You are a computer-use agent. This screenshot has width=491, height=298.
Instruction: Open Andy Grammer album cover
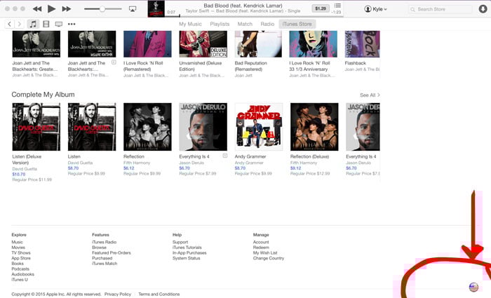pyautogui.click(x=259, y=127)
